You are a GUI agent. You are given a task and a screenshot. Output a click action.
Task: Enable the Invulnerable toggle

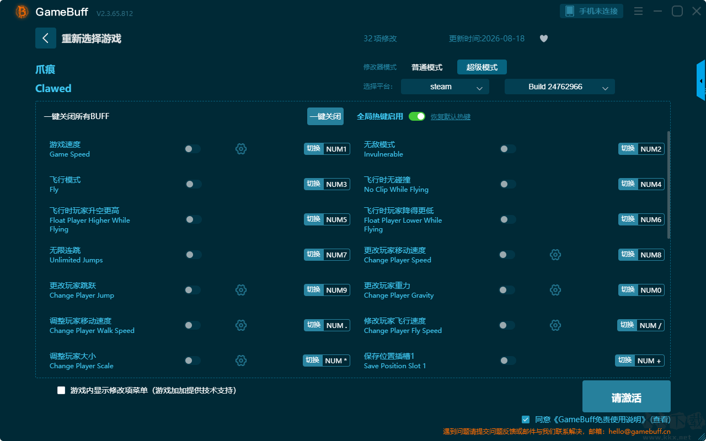(507, 149)
